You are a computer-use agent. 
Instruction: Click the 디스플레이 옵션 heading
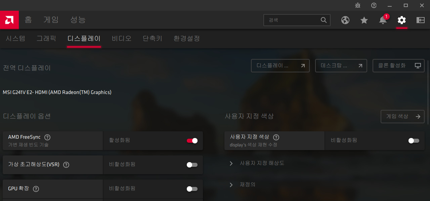coord(27,116)
